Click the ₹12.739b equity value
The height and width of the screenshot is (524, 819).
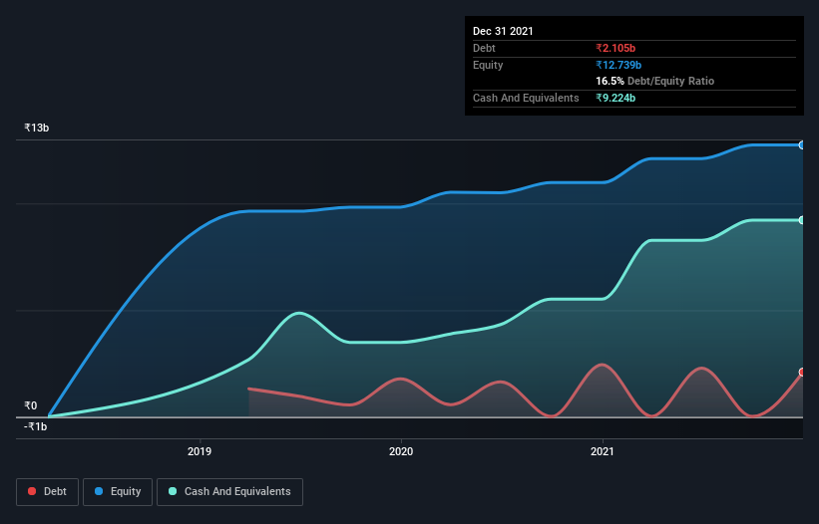tap(618, 65)
